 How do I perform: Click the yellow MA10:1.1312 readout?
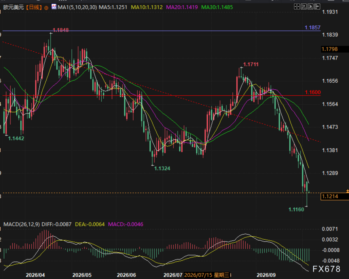(147, 7)
